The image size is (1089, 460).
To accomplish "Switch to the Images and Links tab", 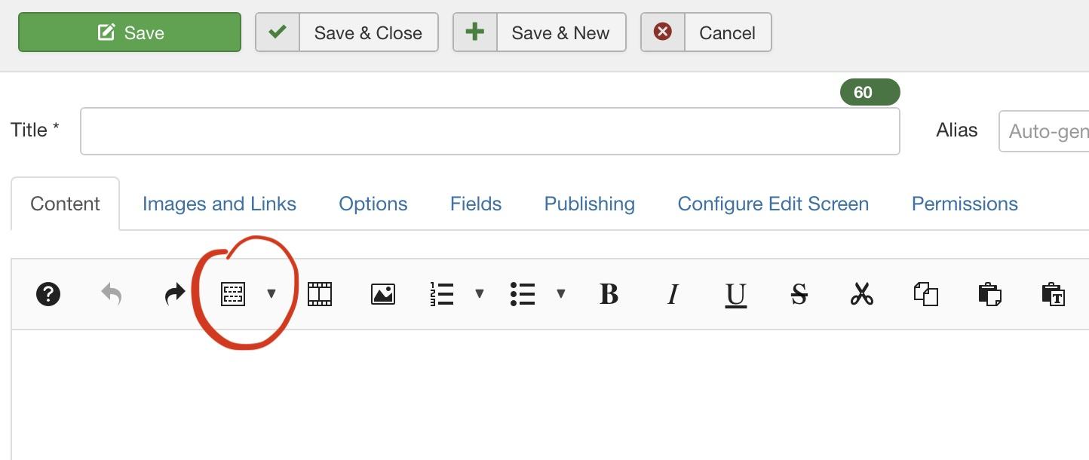I will pyautogui.click(x=219, y=204).
